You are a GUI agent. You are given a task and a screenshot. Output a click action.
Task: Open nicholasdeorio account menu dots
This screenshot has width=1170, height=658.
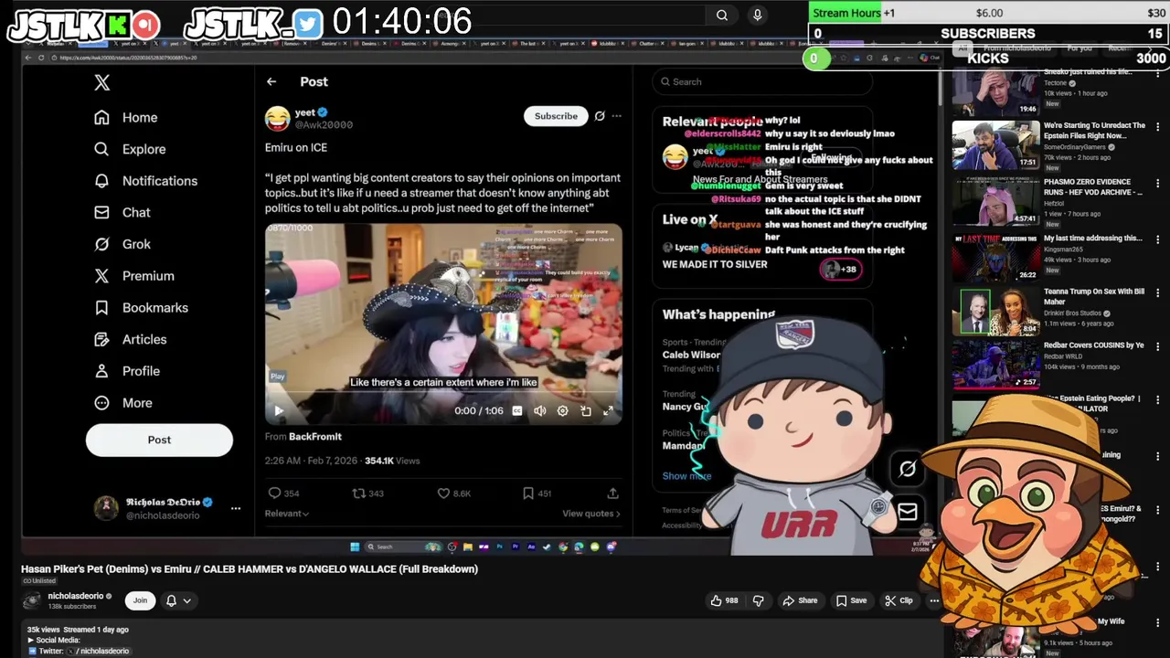[x=236, y=508]
